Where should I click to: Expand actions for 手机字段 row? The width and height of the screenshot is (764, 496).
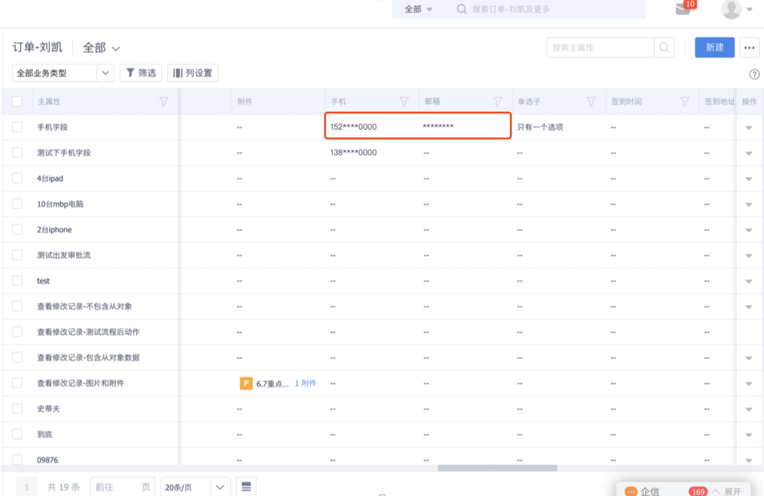pyautogui.click(x=749, y=128)
